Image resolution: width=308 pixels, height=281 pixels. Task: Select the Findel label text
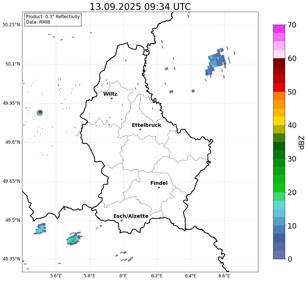pos(159,183)
